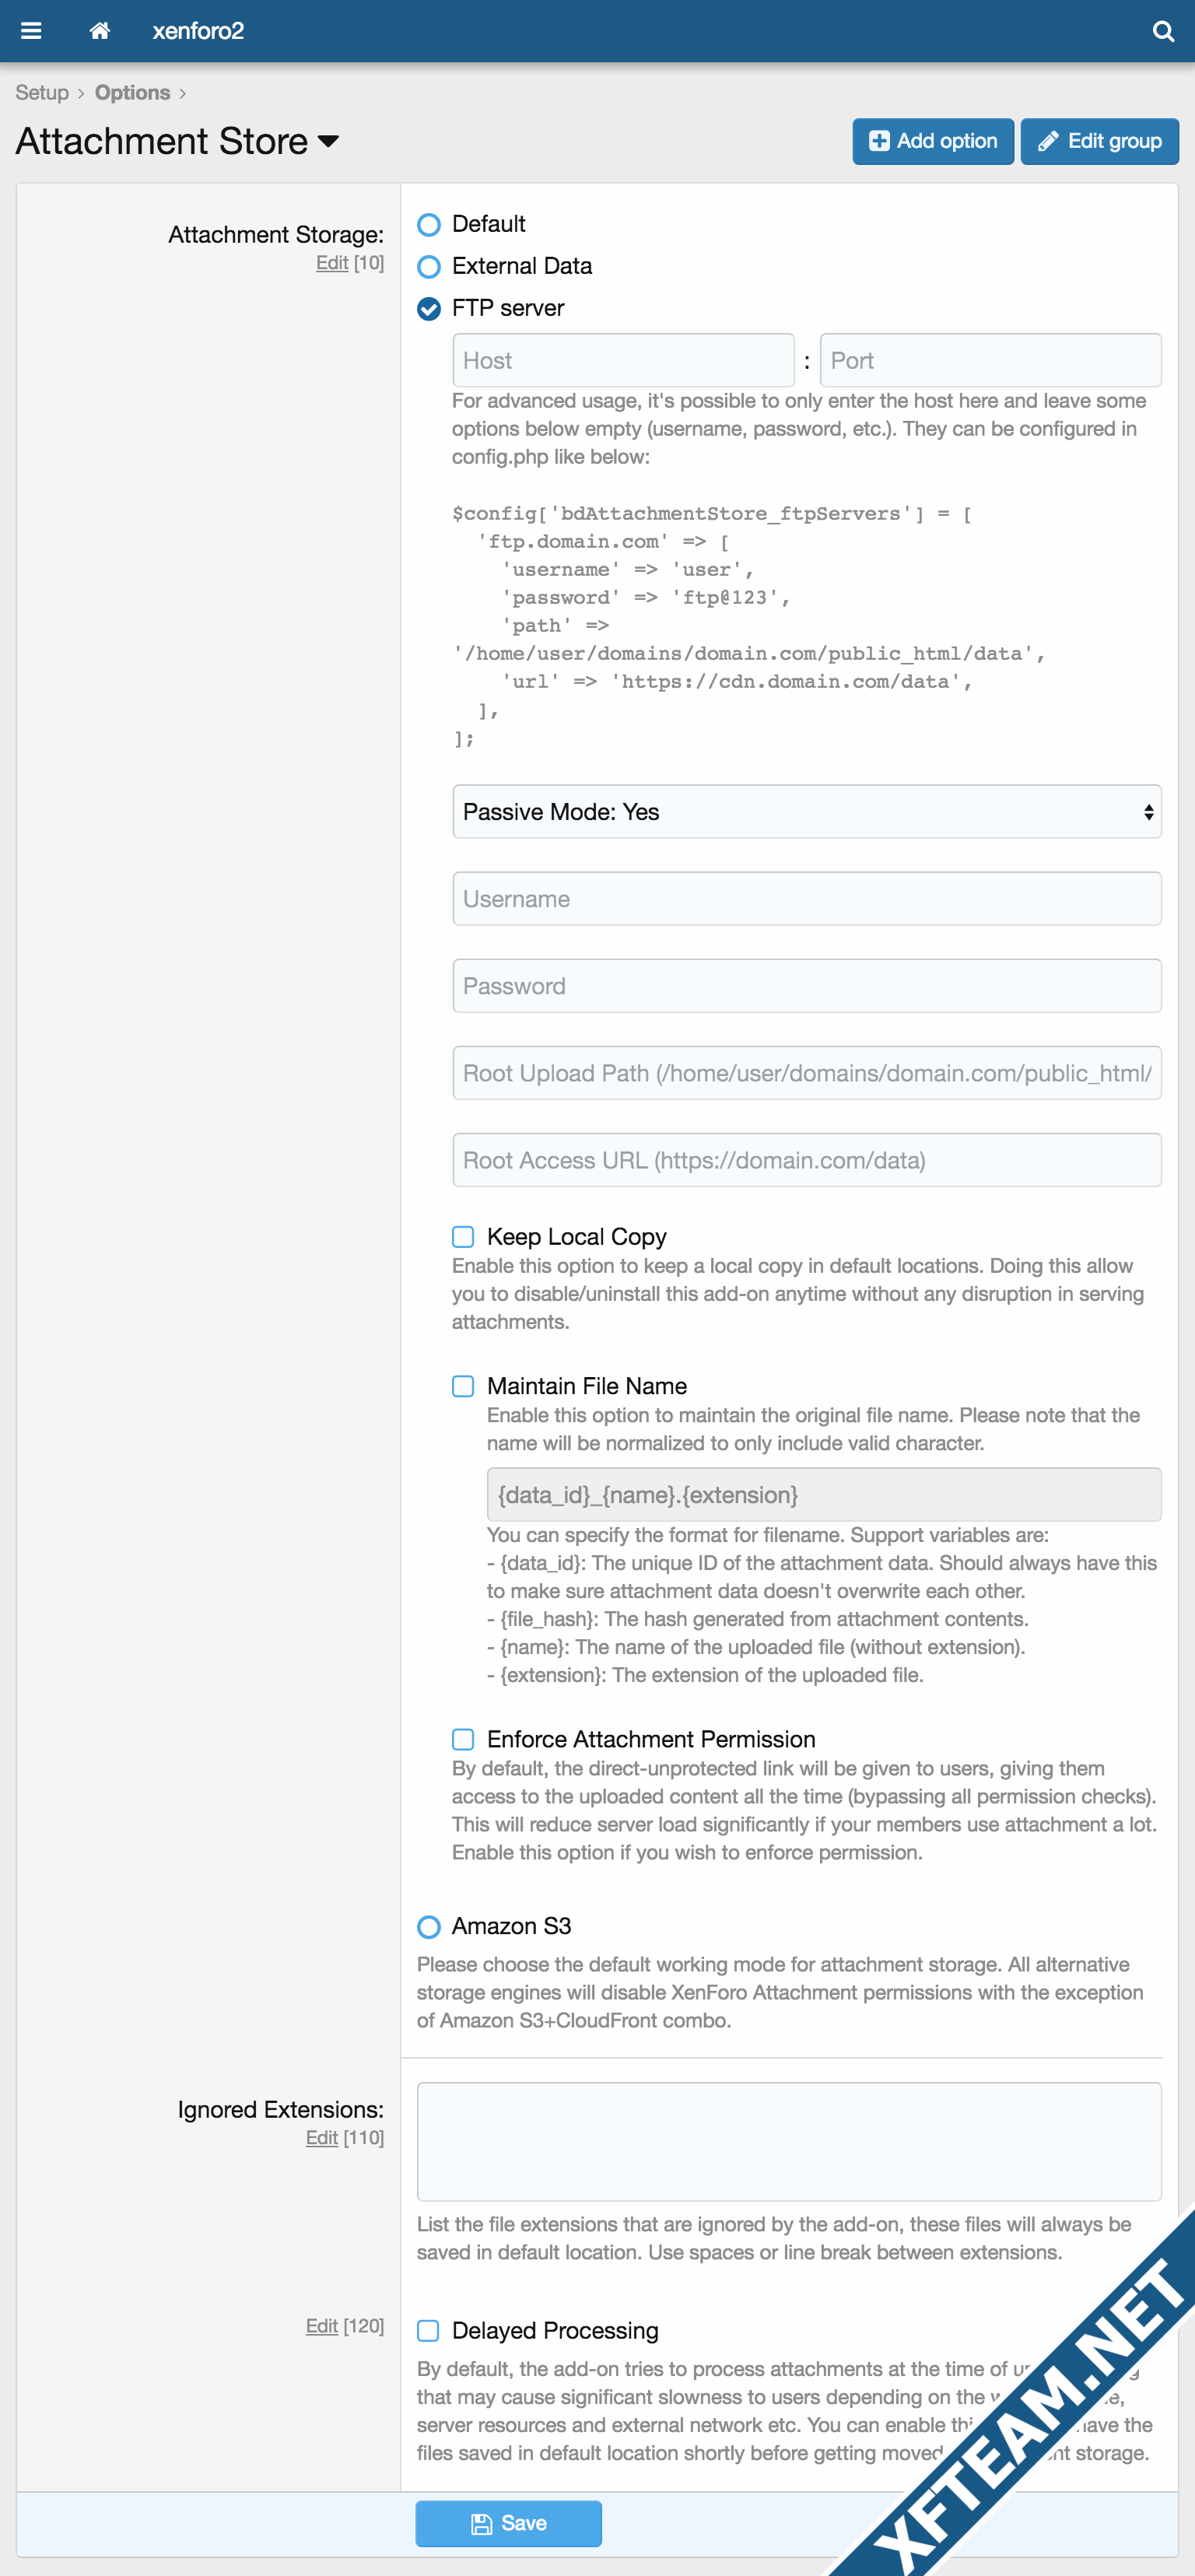Select the Amazon S3 radio
1195x2576 pixels.
coord(429,1927)
